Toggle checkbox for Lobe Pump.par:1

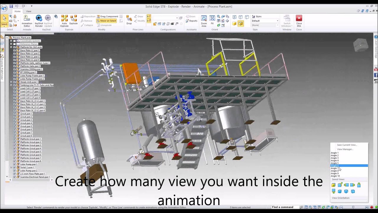click(x=14, y=164)
